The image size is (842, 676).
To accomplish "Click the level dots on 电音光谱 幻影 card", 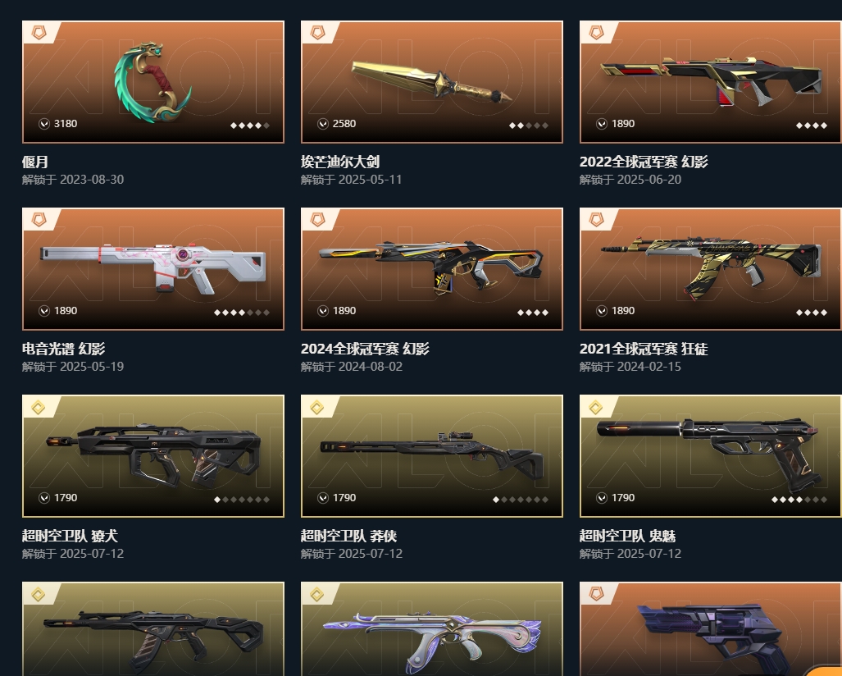I will tap(242, 313).
